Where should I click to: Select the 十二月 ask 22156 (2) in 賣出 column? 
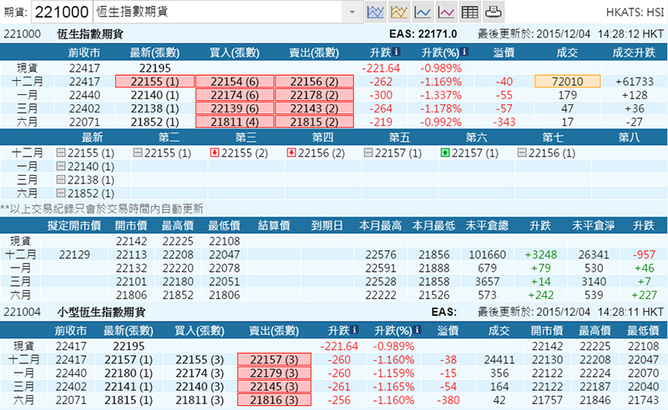(x=314, y=81)
